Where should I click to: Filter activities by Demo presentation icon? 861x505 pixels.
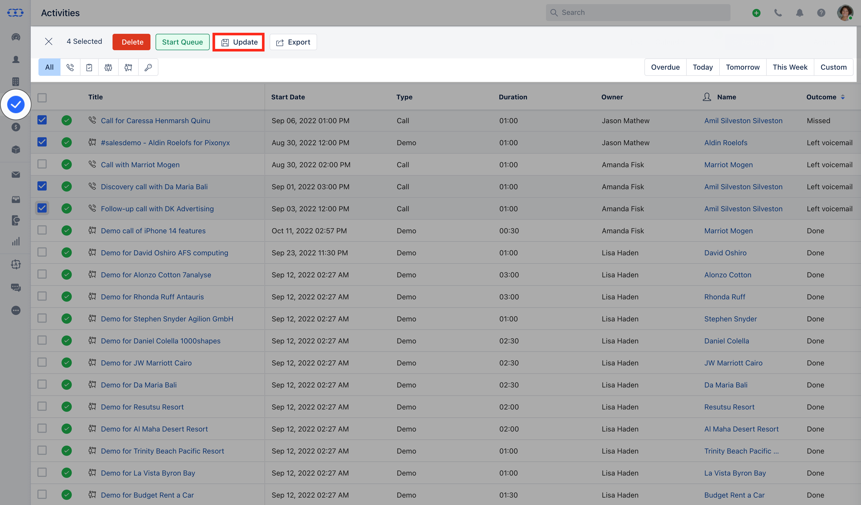pos(128,67)
